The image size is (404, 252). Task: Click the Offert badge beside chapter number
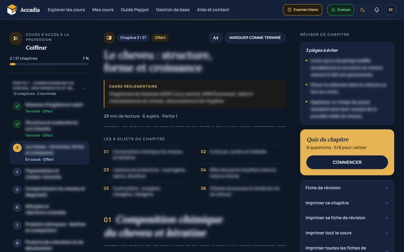tap(160, 38)
